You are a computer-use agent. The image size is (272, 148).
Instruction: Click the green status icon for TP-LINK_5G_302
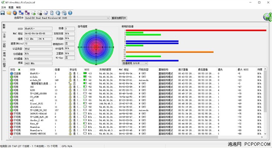coord(12,110)
